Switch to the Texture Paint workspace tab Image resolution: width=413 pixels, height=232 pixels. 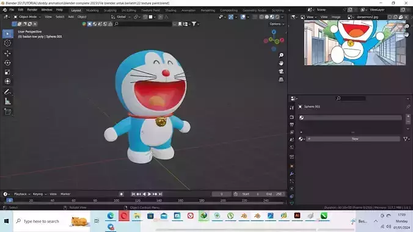coord(150,10)
